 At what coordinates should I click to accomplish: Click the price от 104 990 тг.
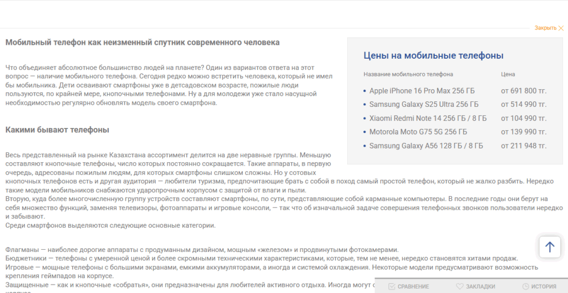click(x=523, y=118)
